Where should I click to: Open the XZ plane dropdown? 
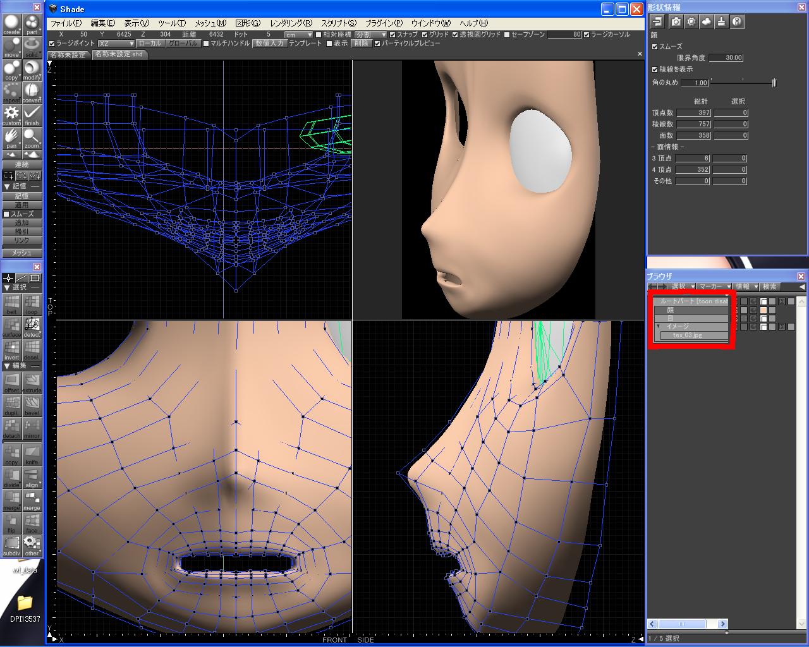click(116, 44)
